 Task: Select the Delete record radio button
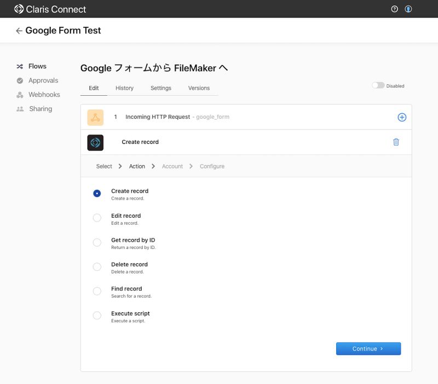tap(97, 267)
